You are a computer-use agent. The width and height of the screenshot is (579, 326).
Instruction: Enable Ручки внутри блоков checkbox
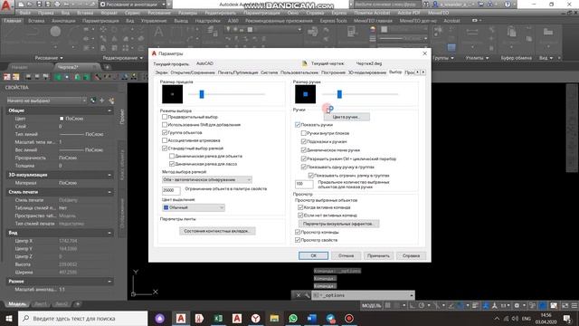click(x=304, y=133)
